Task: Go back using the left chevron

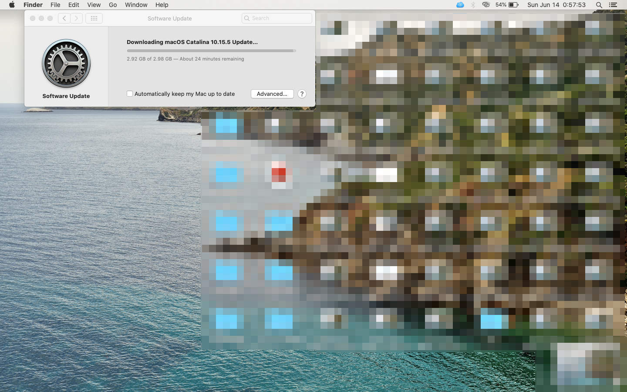Action: (64, 18)
